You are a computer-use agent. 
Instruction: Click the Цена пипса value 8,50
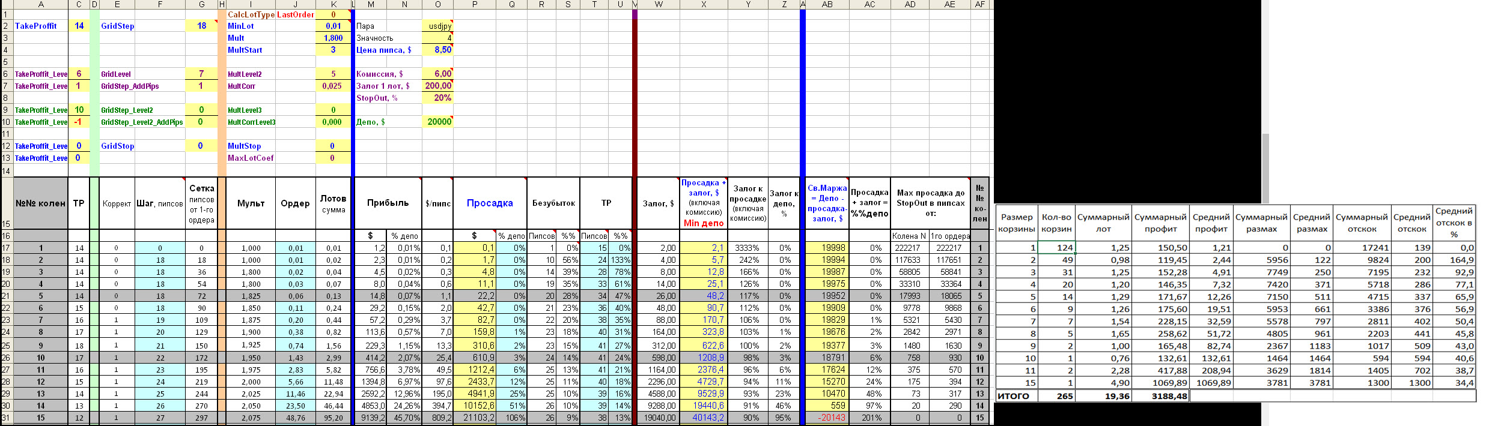click(437, 50)
